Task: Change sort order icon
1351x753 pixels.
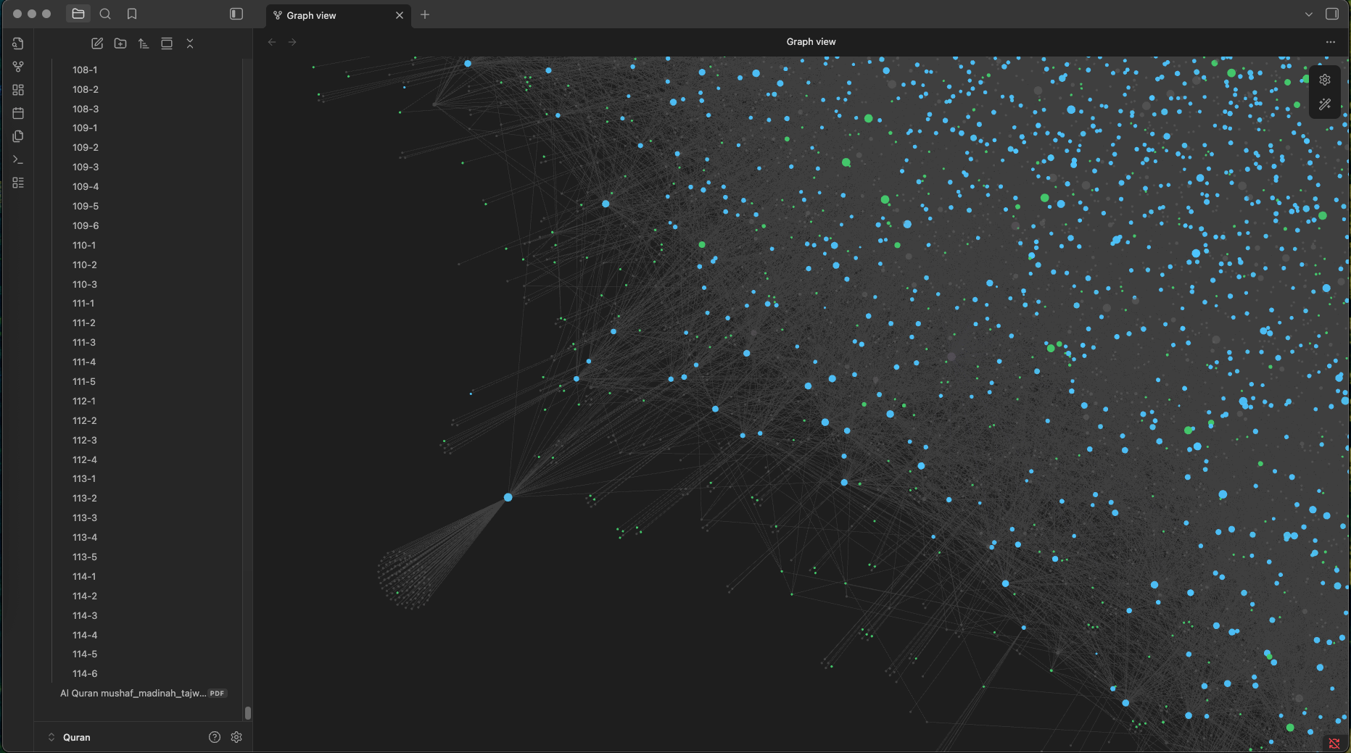Action: click(x=144, y=43)
